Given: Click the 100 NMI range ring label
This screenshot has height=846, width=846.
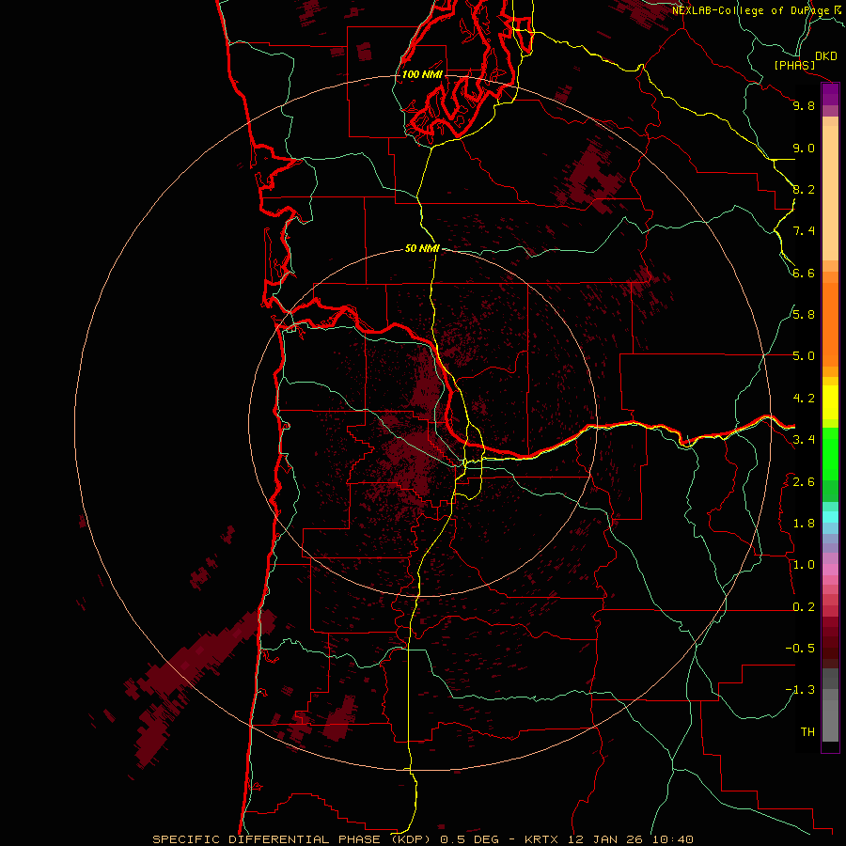Looking at the screenshot, I should [422, 74].
